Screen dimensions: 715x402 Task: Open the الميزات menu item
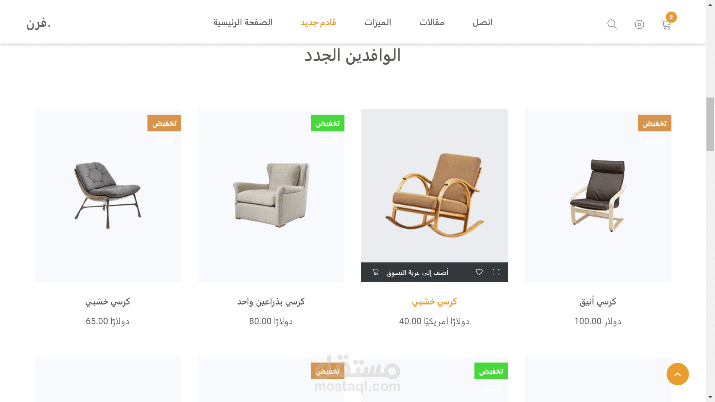pos(378,22)
